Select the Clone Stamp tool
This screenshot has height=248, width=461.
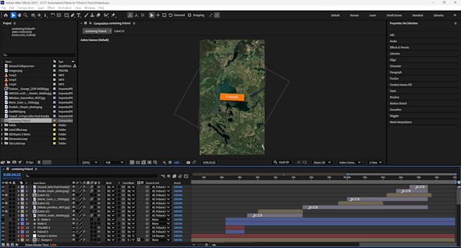tap(92, 16)
